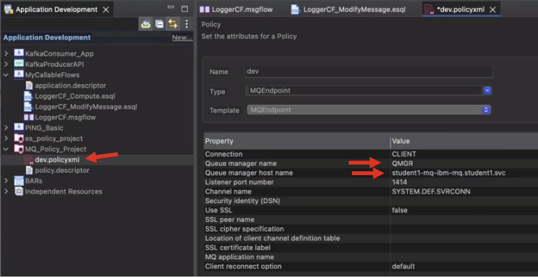Select dev.policyxml in the project tree
The height and width of the screenshot is (278, 538).
57,160
